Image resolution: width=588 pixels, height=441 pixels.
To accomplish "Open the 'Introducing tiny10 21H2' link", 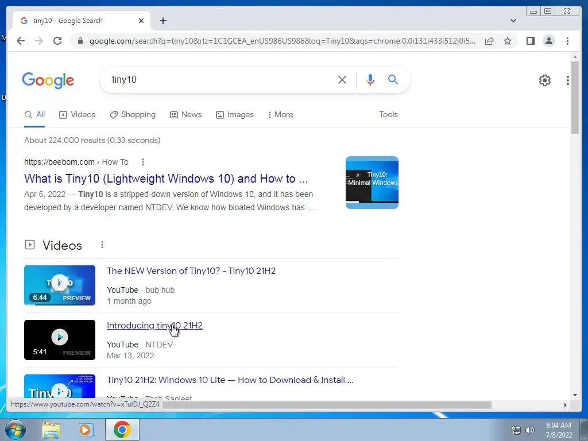I will pyautogui.click(x=154, y=326).
